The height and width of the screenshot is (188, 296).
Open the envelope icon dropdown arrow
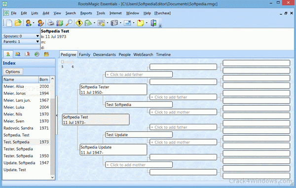[134, 23]
